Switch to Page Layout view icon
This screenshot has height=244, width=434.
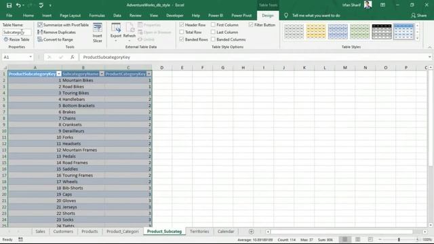point(357,239)
